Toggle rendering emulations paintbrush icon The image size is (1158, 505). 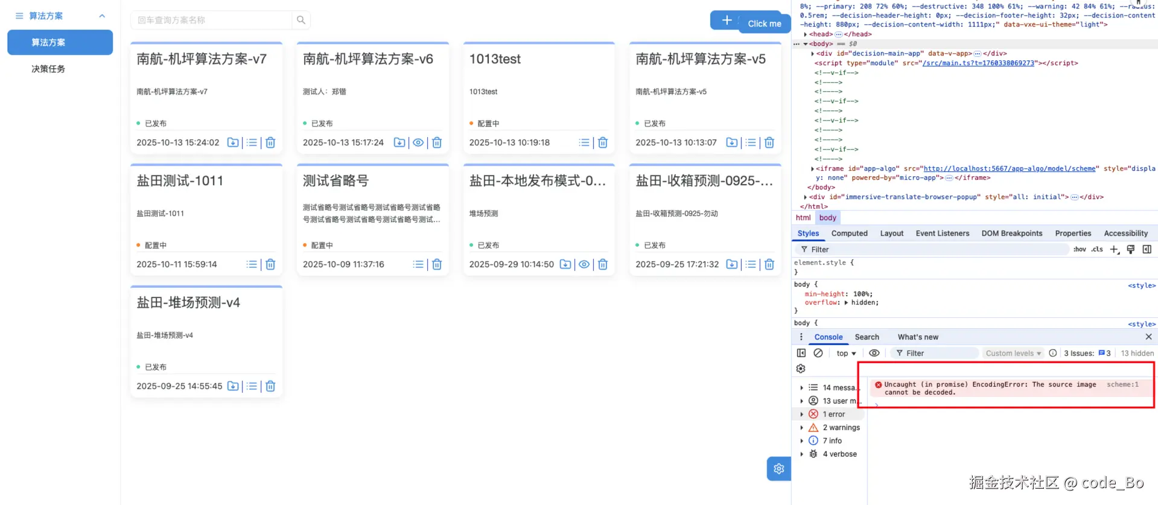pyautogui.click(x=1131, y=249)
